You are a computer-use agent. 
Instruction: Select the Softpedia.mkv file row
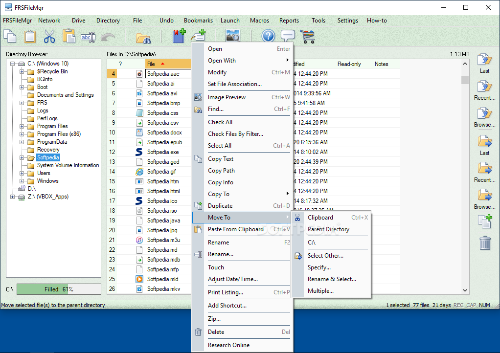(163, 289)
